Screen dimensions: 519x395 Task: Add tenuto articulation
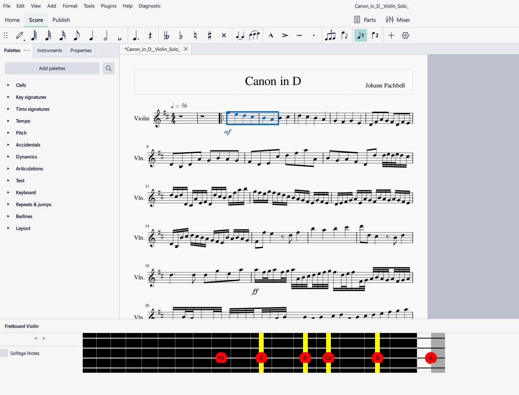[x=299, y=35]
